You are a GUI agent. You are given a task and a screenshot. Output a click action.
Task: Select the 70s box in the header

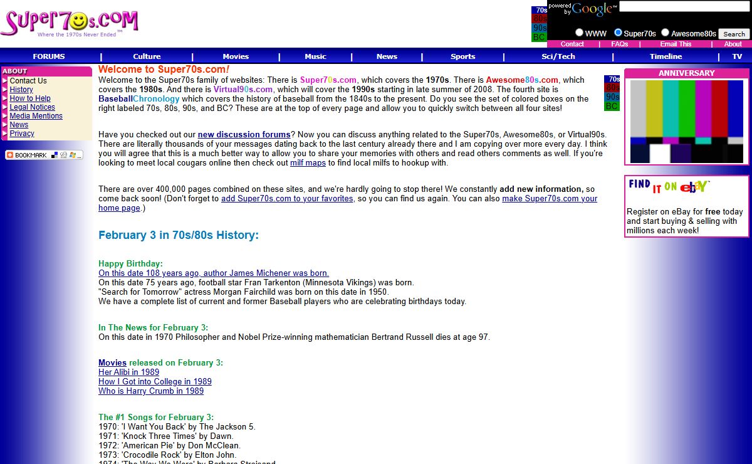click(x=539, y=10)
